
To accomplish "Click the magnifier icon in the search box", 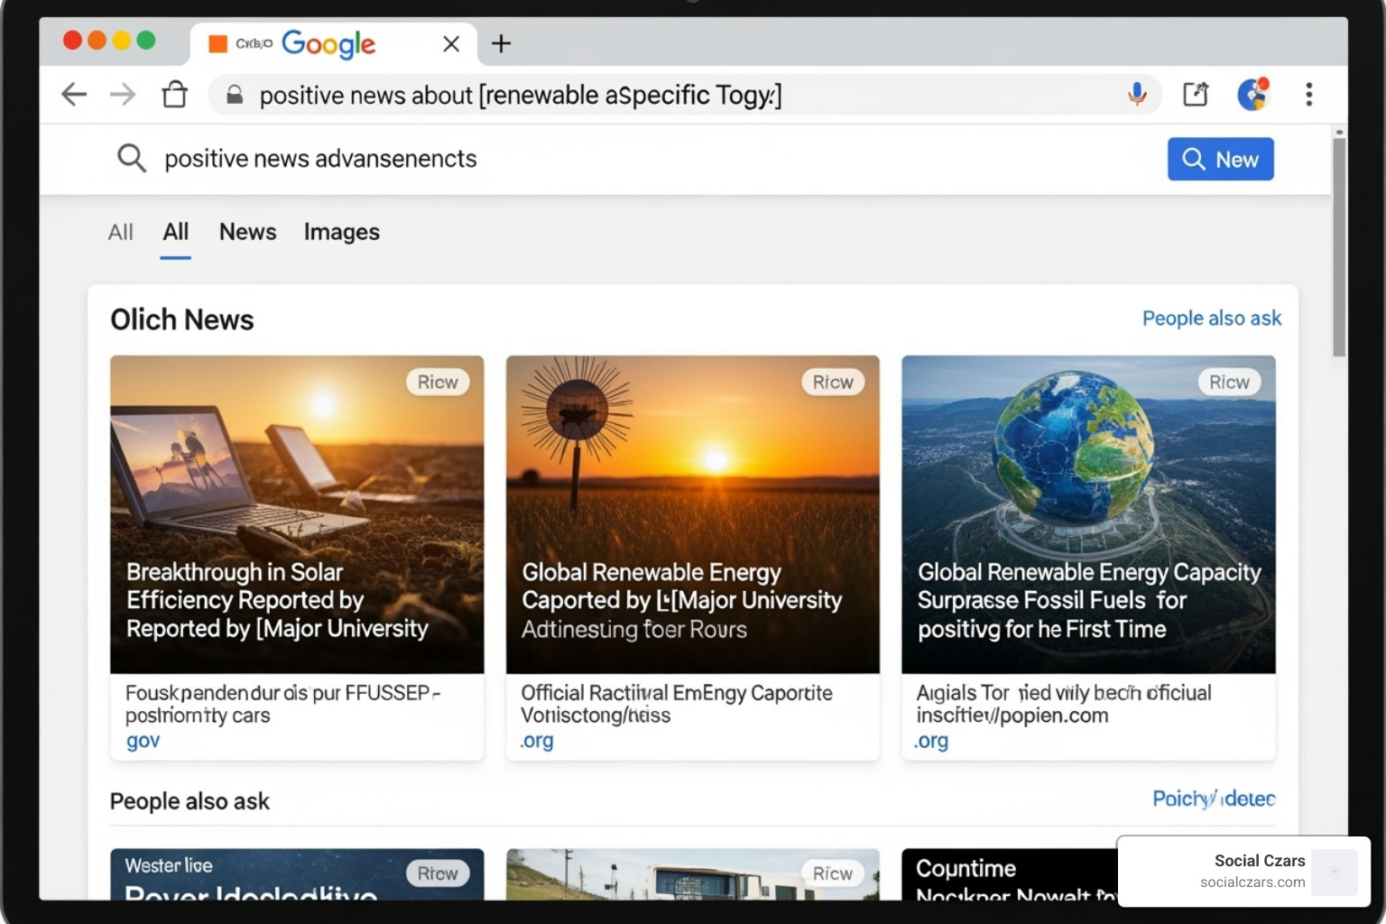I will (x=132, y=158).
